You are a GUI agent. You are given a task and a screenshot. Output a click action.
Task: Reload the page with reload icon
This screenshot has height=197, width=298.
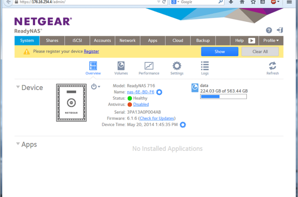(x=164, y=2)
